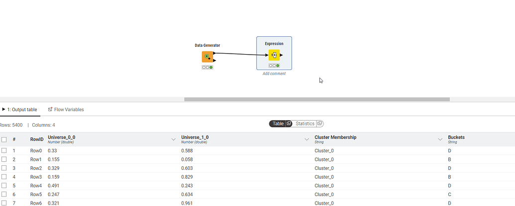515x206 pixels.
Task: Open Statistics view in new window icon
Action: (x=319, y=124)
